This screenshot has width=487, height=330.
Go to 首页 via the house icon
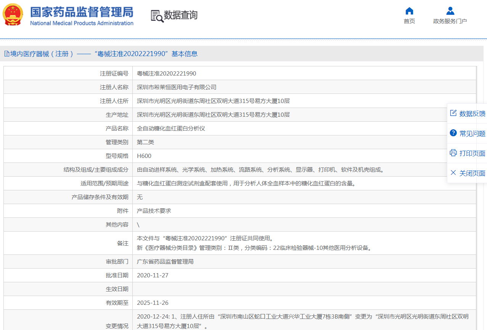point(409,11)
